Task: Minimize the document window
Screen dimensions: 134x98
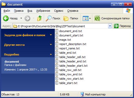Action: pyautogui.click(x=114, y=4)
